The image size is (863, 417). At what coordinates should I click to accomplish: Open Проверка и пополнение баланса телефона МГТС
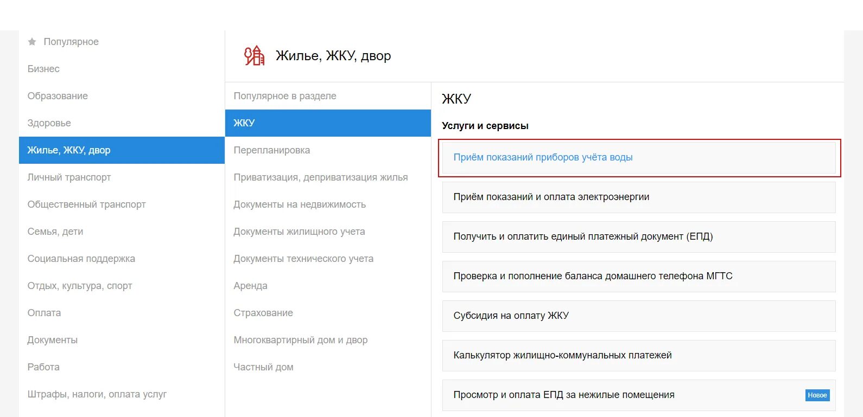[639, 277]
